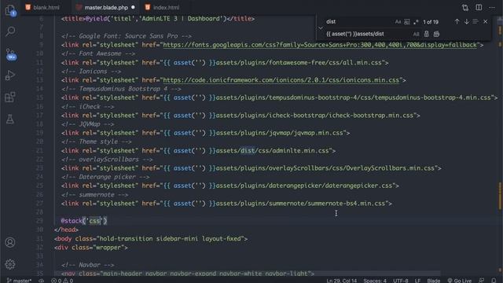Open the Manage gear settings

(x=10, y=264)
